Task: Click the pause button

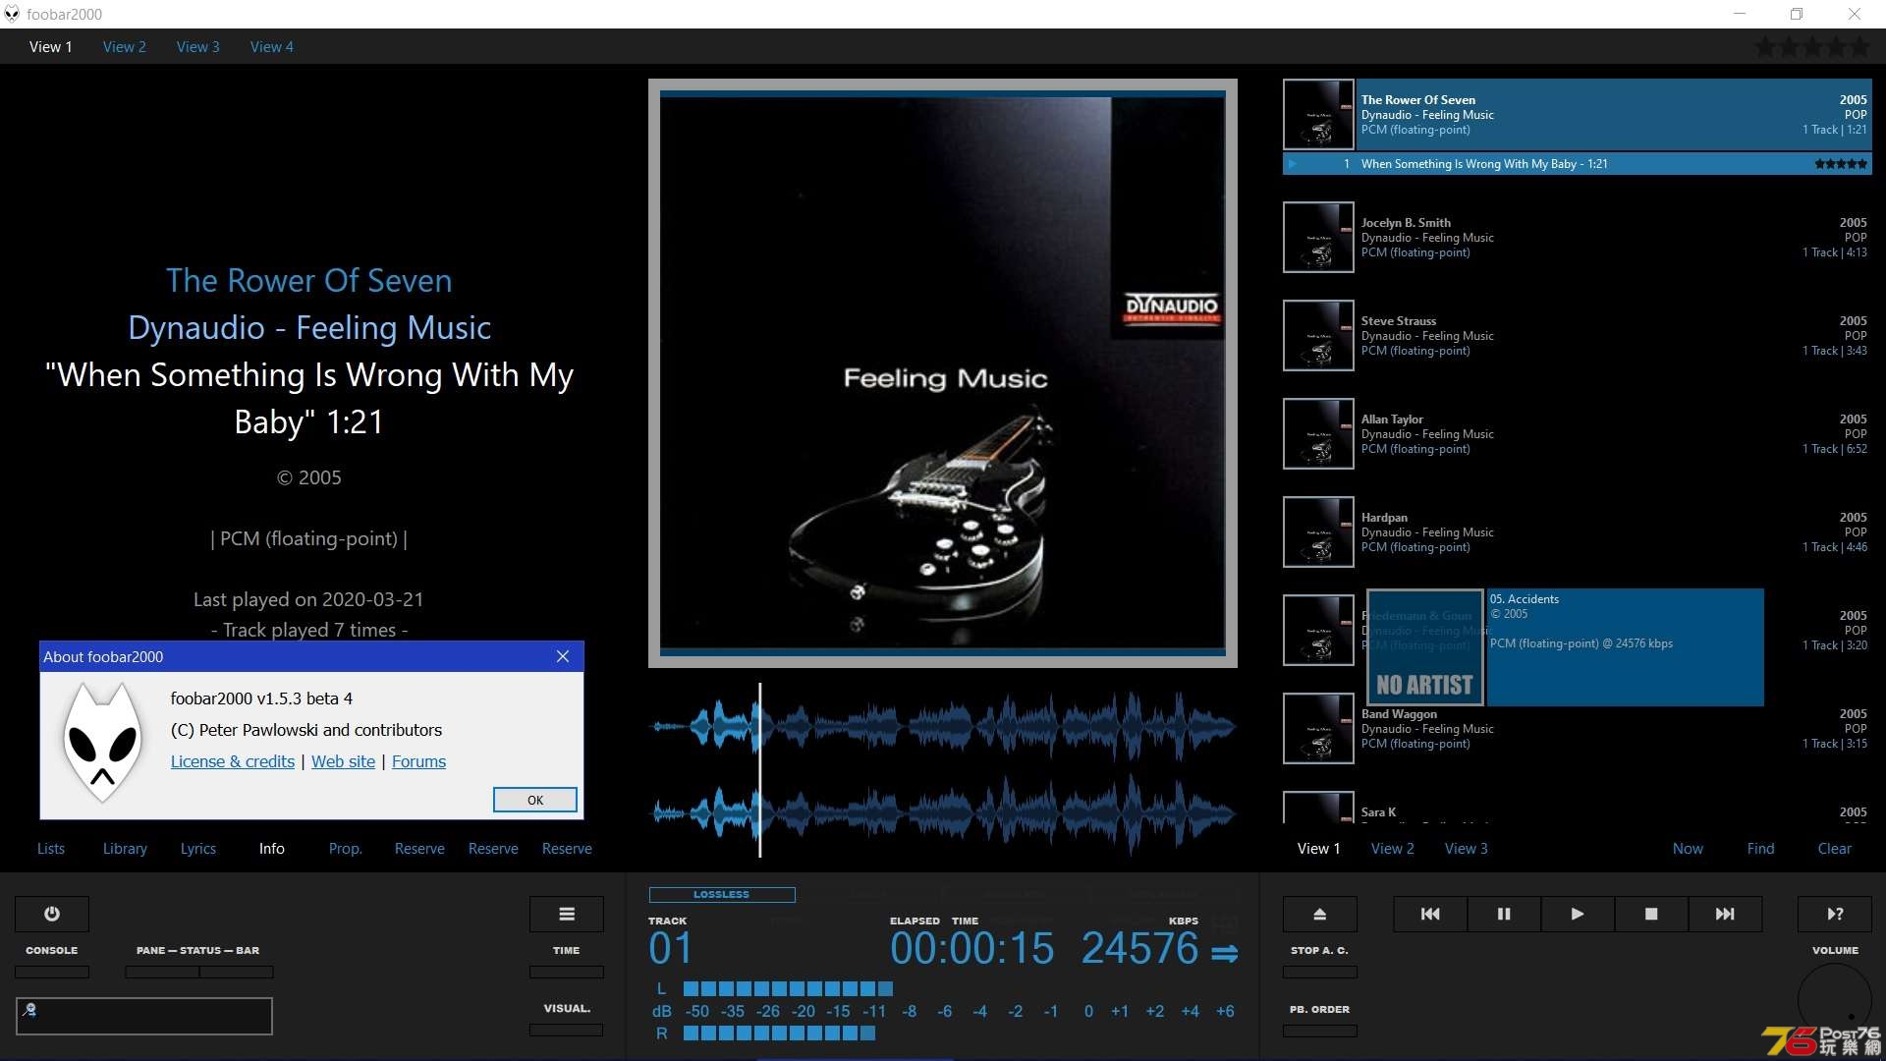Action: (1504, 912)
